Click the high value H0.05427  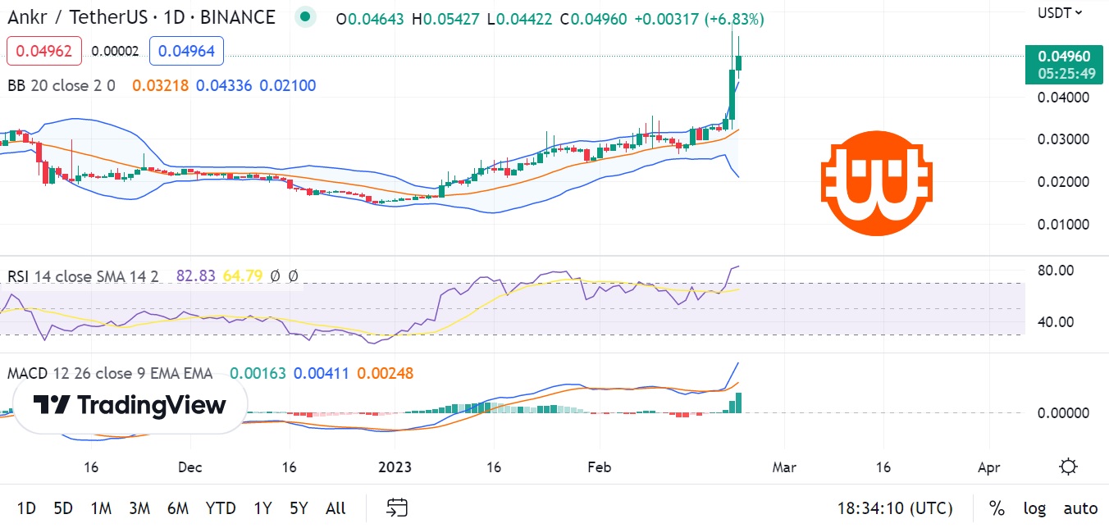click(447, 19)
